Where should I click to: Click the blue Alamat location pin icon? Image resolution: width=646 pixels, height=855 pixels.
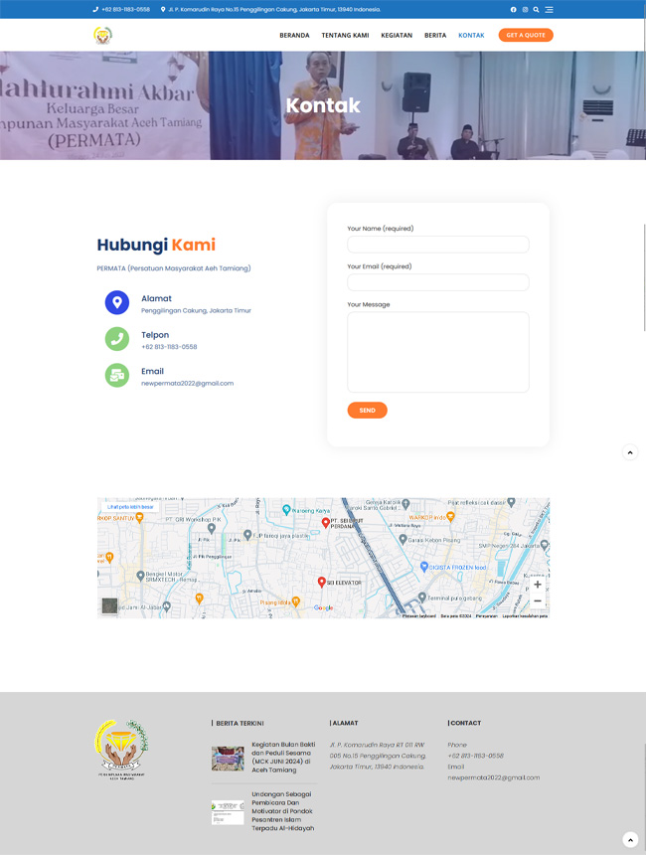pyautogui.click(x=117, y=303)
